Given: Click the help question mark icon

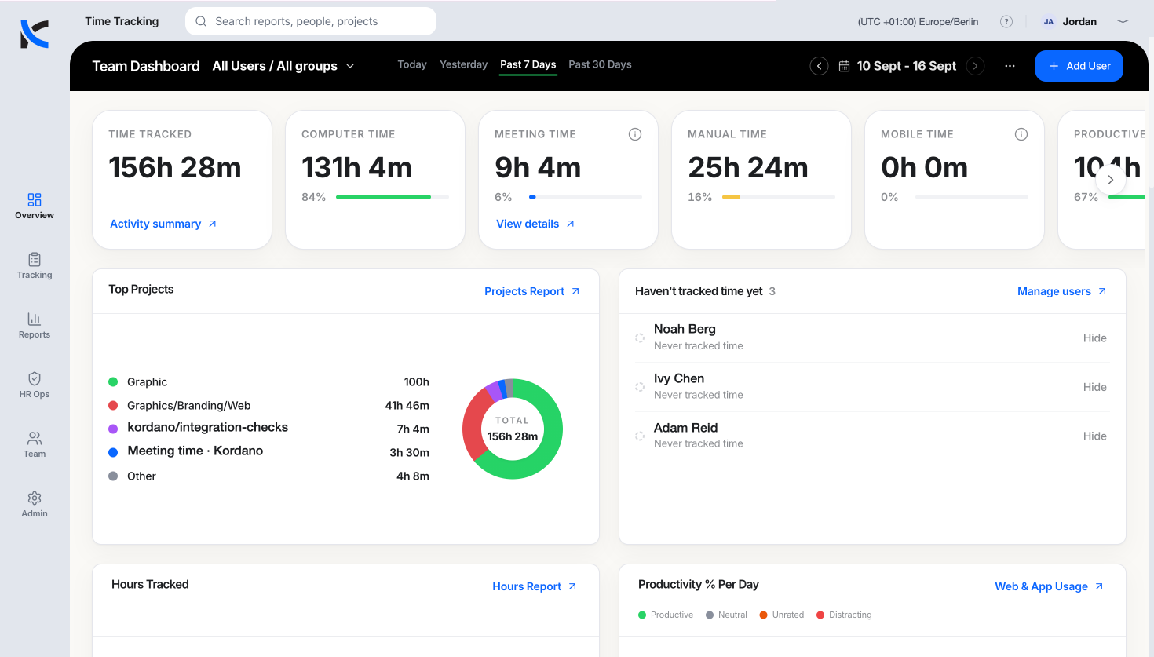Looking at the screenshot, I should coord(1006,22).
